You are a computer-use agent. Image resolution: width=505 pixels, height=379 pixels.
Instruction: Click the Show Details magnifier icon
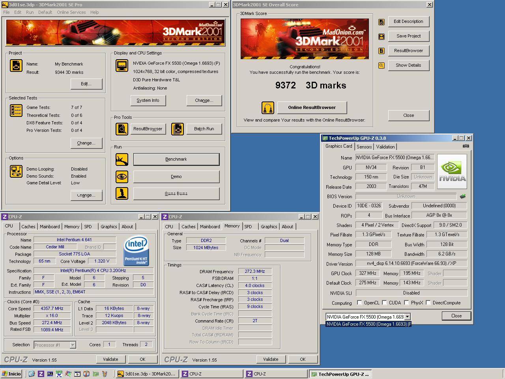click(382, 66)
